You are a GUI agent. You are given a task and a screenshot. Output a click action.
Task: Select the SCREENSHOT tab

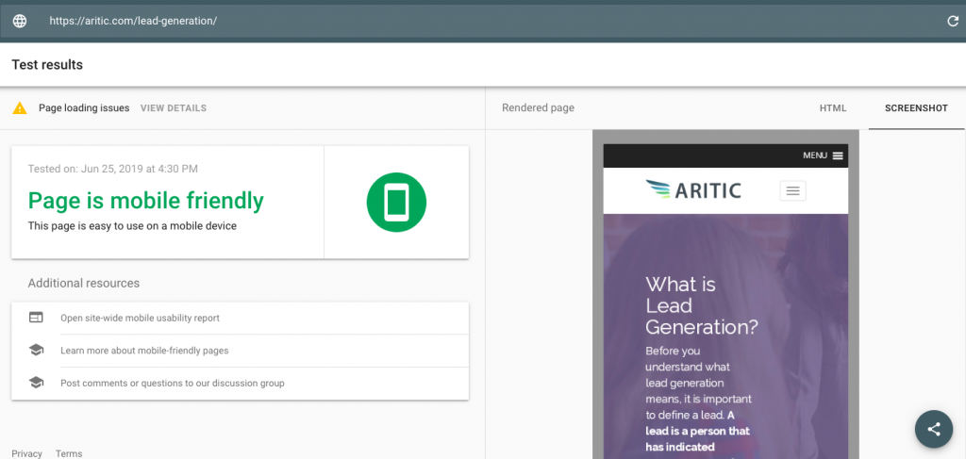click(x=915, y=108)
